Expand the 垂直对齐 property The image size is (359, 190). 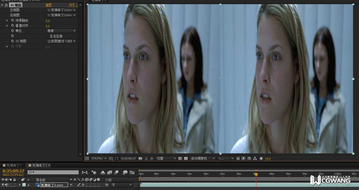point(7,25)
